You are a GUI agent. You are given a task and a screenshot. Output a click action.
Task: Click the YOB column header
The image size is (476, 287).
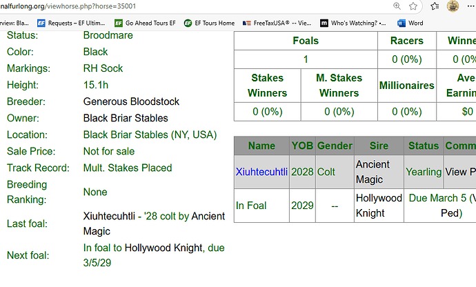pos(302,146)
